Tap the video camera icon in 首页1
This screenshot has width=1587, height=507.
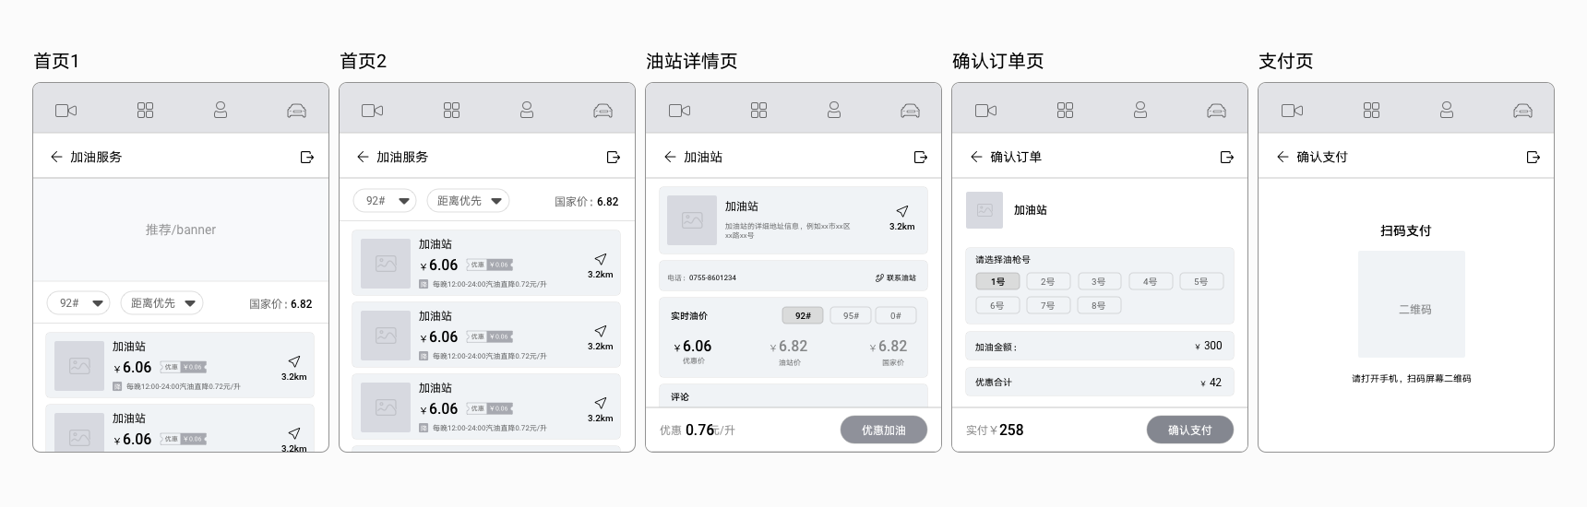(66, 111)
